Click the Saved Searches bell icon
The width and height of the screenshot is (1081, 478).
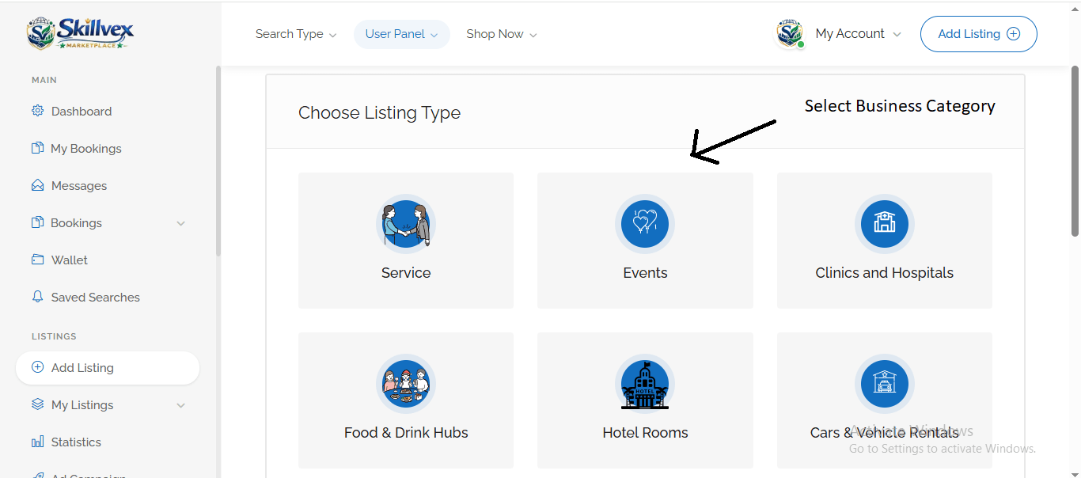(37, 297)
